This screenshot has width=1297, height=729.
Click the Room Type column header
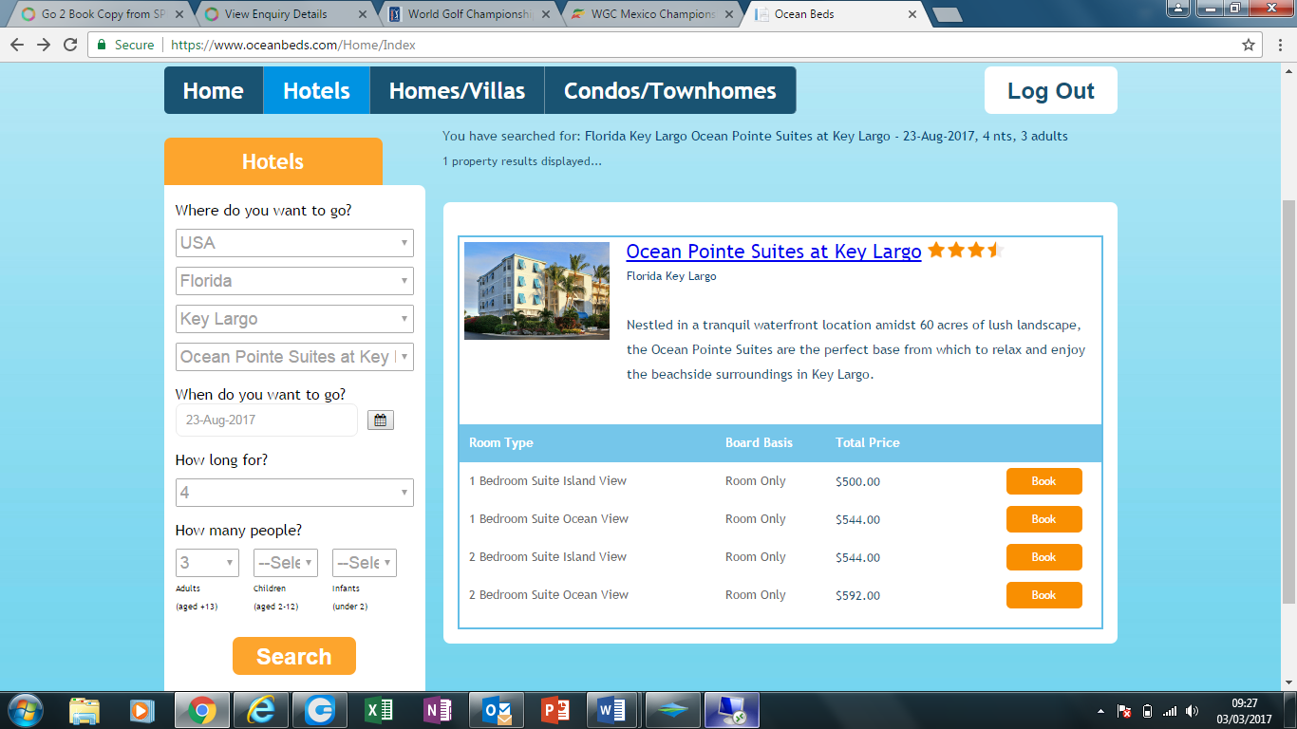point(501,443)
